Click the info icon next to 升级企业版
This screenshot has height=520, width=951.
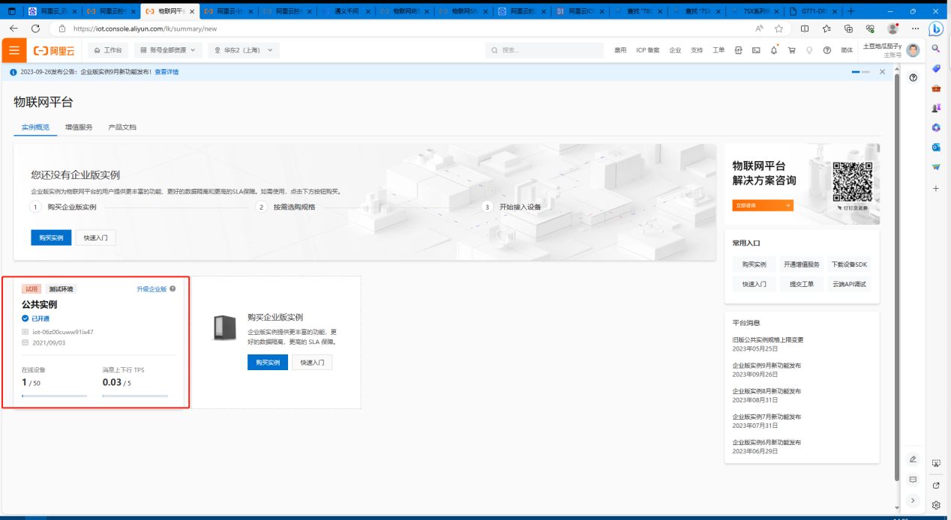172,288
